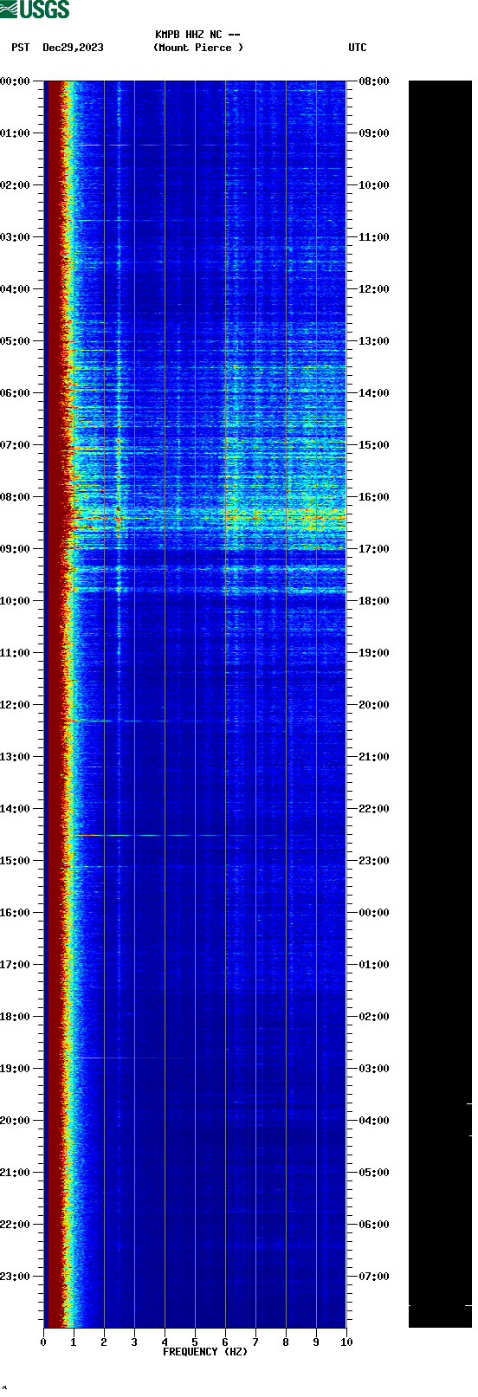
Task: Click the 10:00 UTC time label
Action: tap(374, 185)
